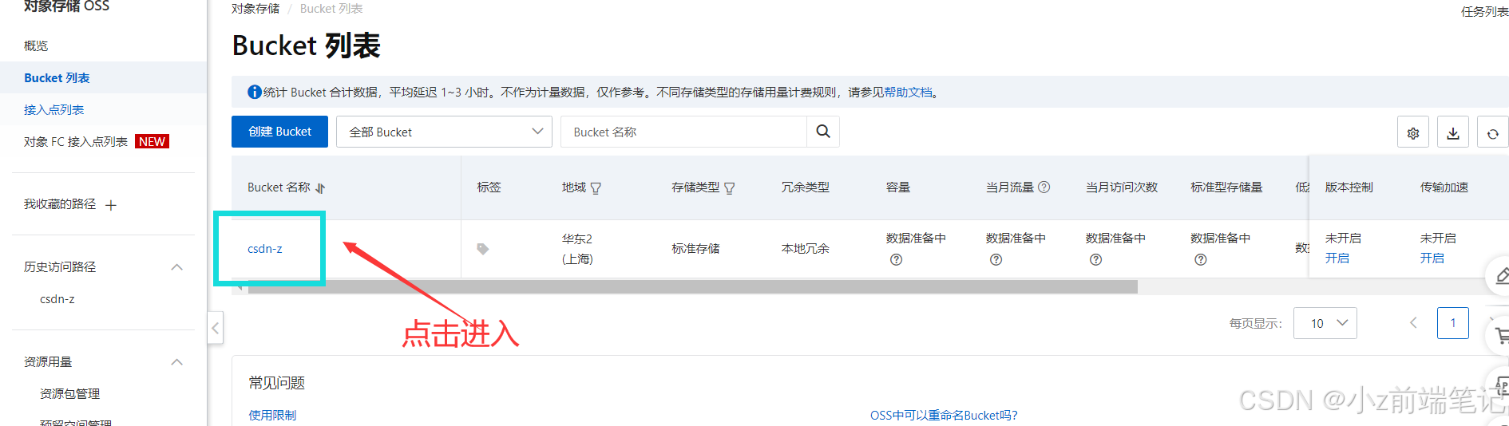Focus the Bucket 名称 search field

pos(683,132)
